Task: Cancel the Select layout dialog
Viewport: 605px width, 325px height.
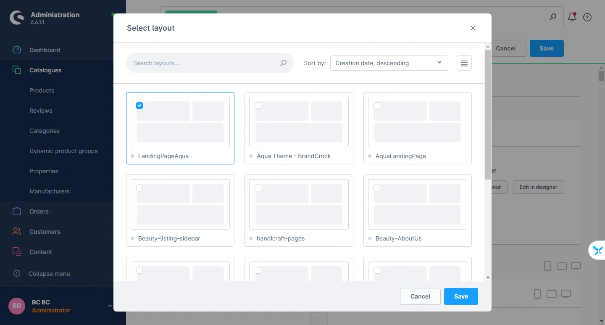Action: coord(420,296)
